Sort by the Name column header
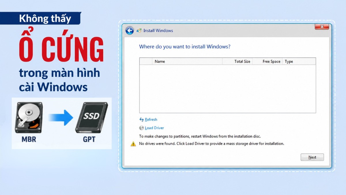This screenshot has height=195, width=346. tap(187, 62)
